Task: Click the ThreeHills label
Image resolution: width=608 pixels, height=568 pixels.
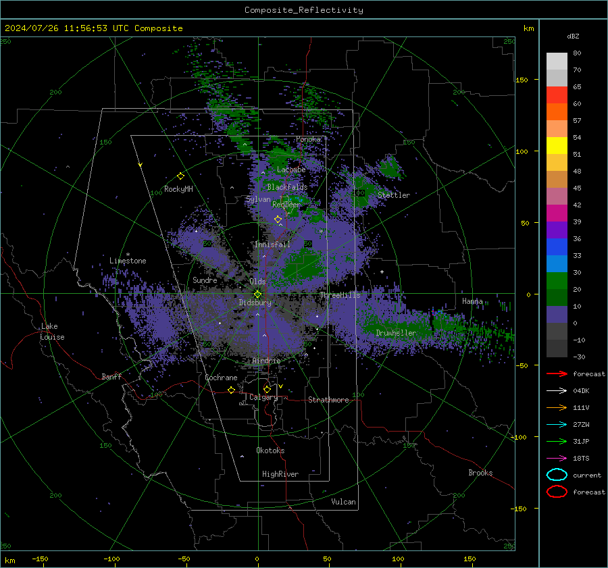Action: pyautogui.click(x=340, y=295)
